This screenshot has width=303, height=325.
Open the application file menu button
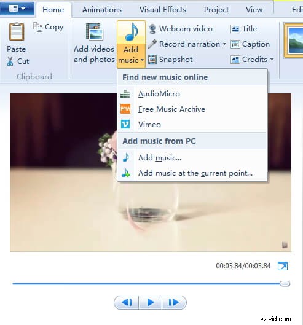tap(17, 9)
